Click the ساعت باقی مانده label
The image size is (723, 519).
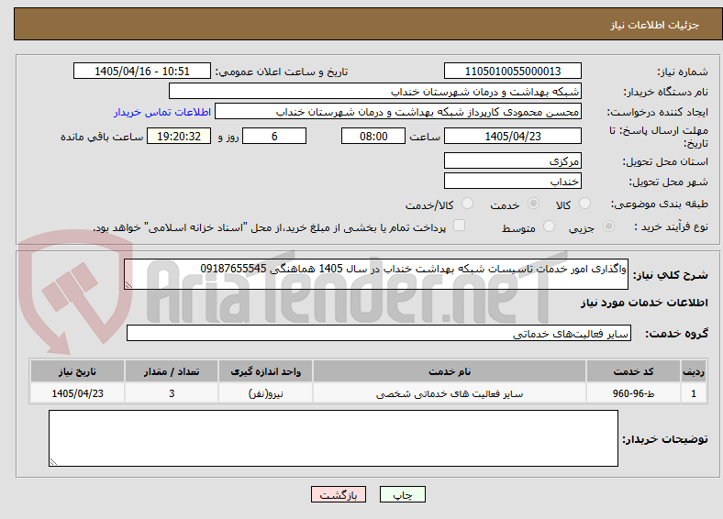tap(102, 137)
